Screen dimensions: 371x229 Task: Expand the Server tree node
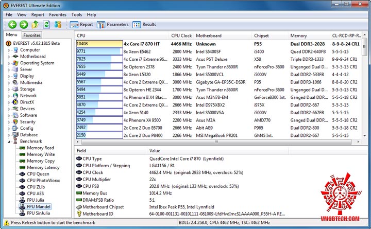[x=9, y=69]
